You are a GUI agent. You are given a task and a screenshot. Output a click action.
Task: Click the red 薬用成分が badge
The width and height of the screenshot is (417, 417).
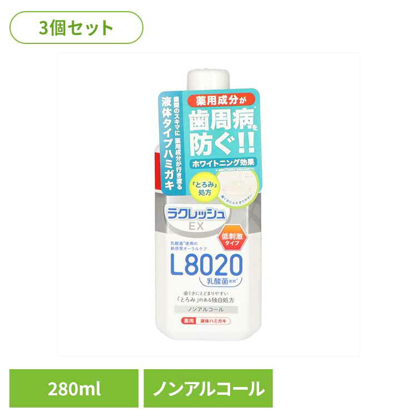point(221,100)
